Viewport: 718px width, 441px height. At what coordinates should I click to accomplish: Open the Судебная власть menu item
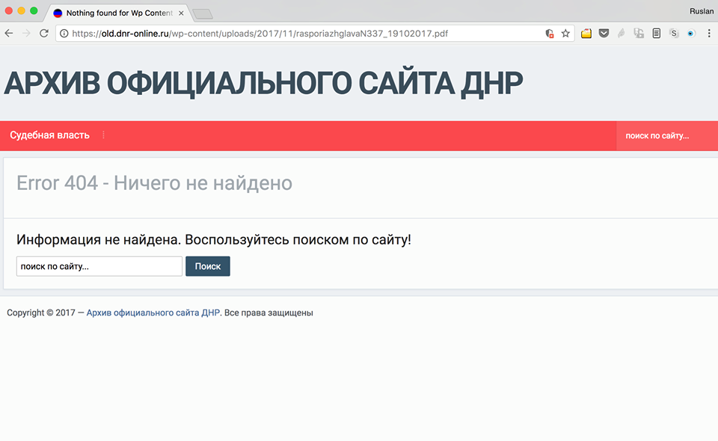49,135
